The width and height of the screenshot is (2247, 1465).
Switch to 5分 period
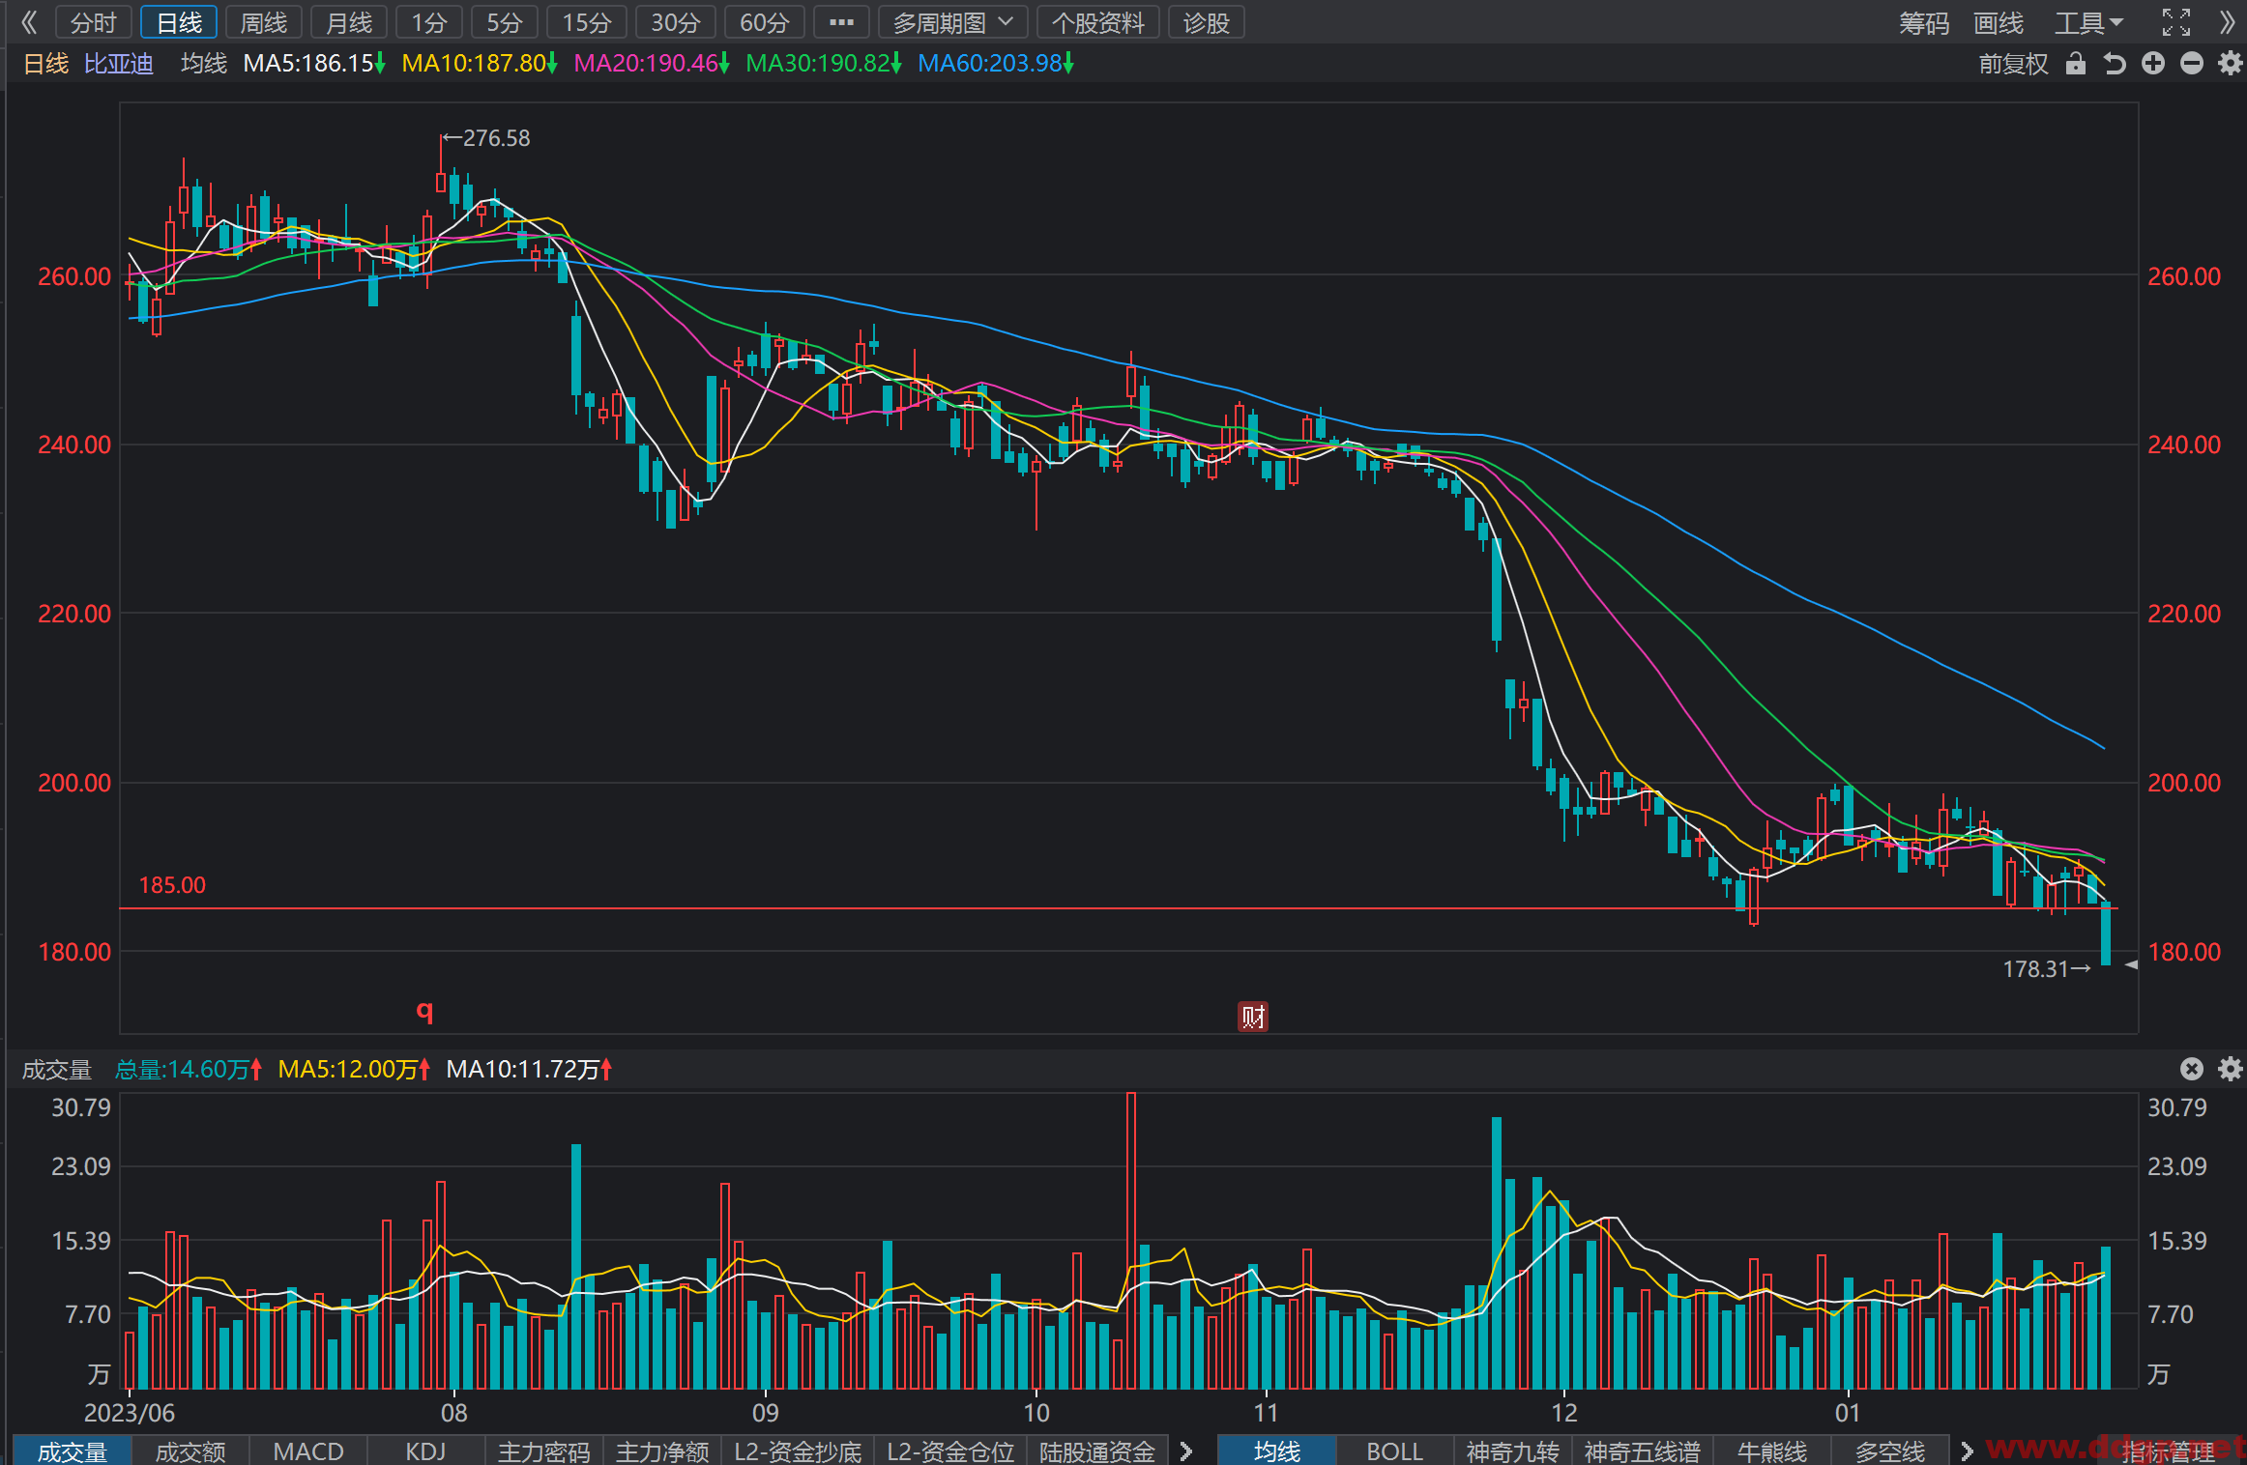(x=505, y=22)
